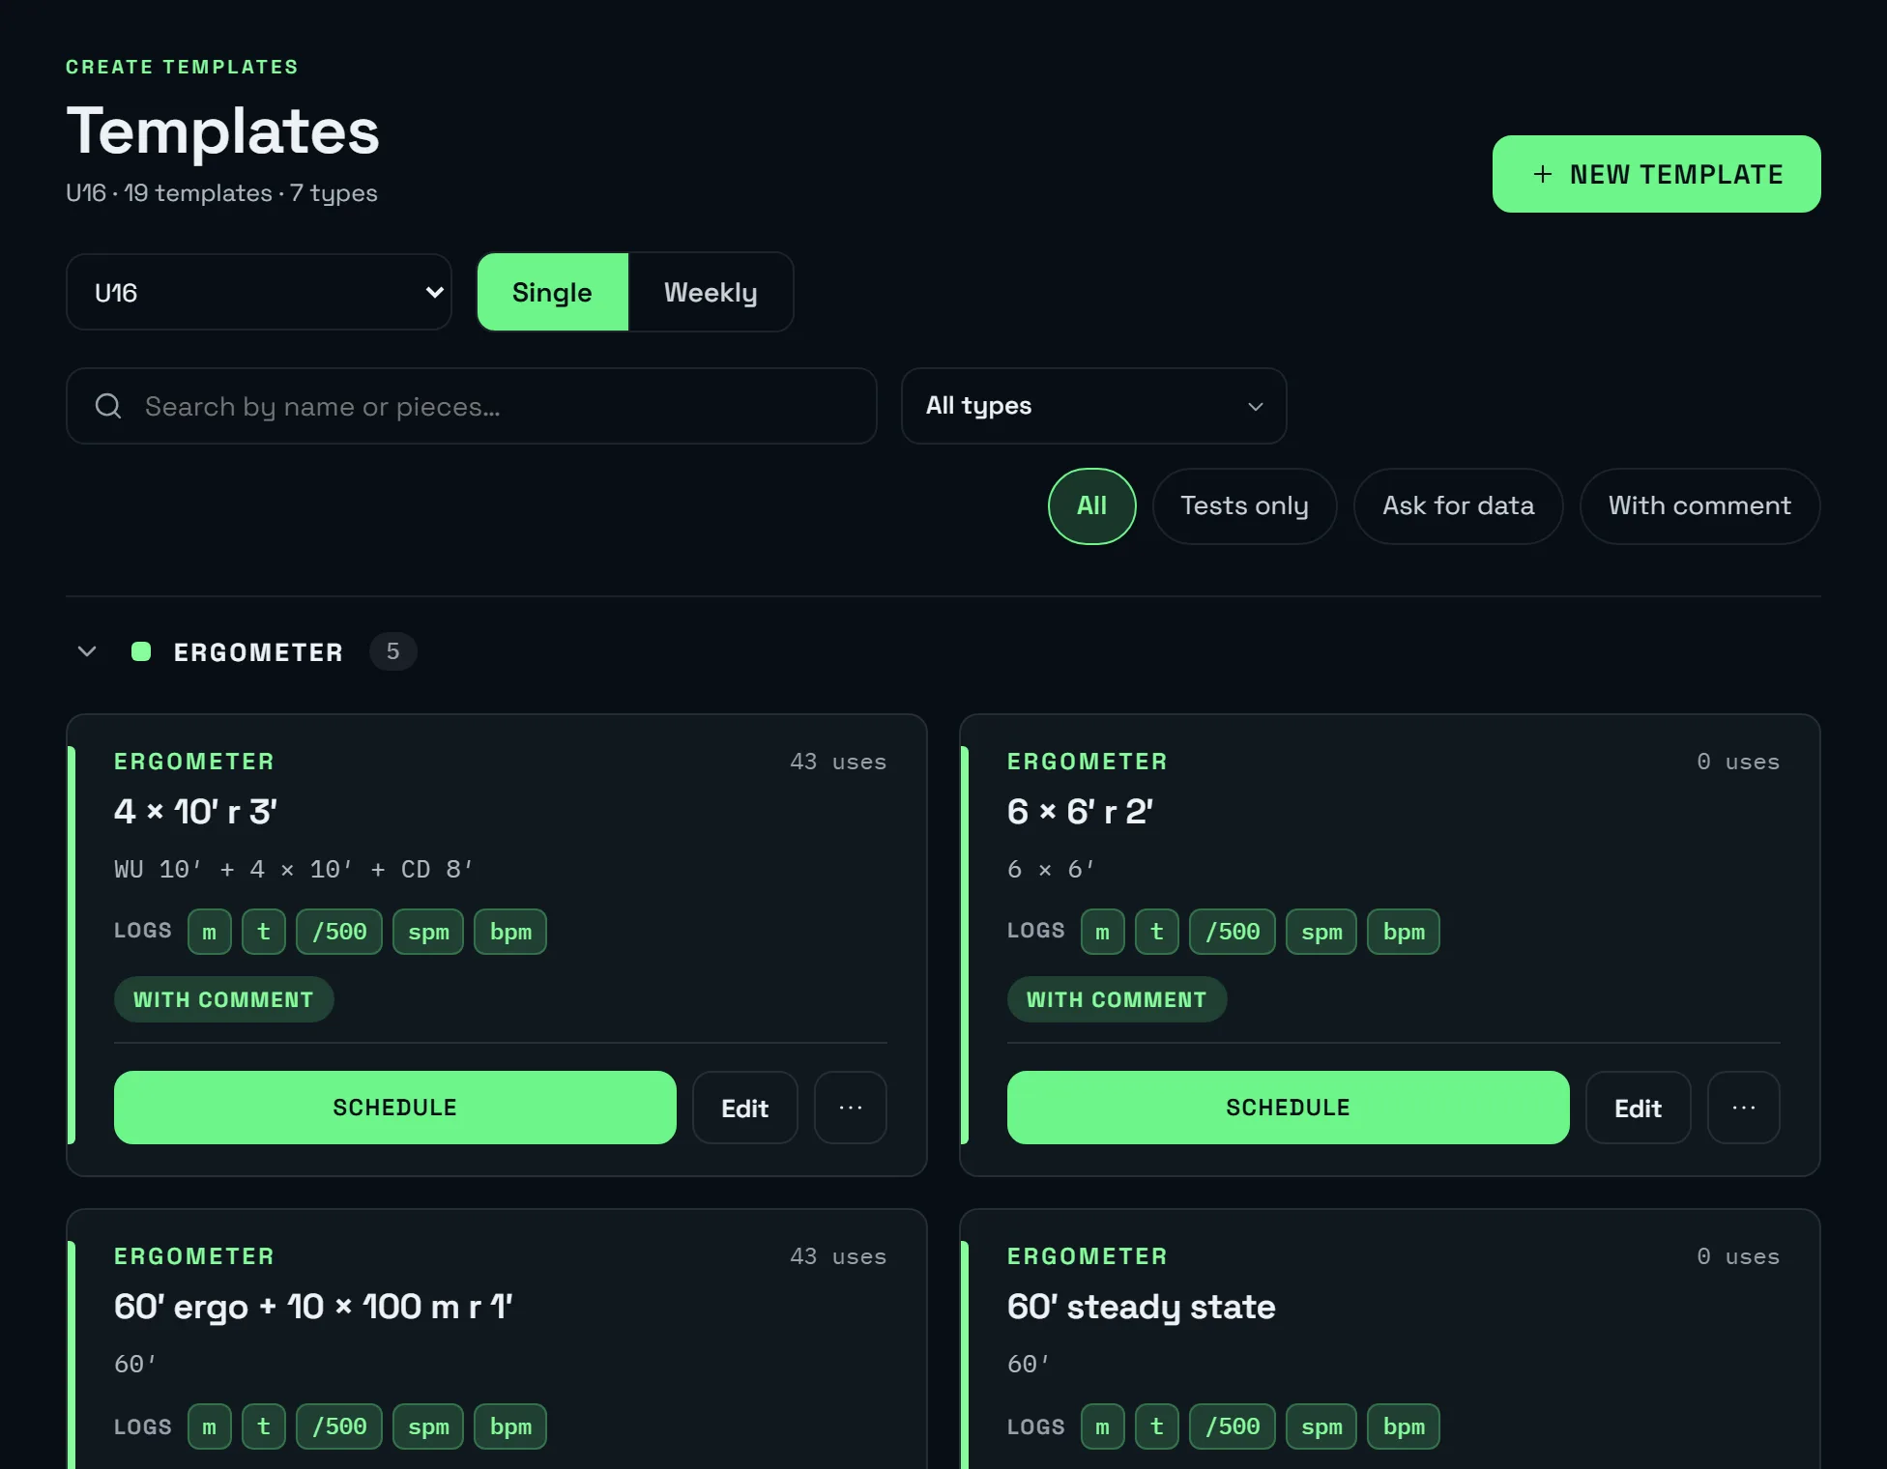Click '43 uses' on the 4 × 10' r 3' card
1887x1469 pixels.
[838, 762]
